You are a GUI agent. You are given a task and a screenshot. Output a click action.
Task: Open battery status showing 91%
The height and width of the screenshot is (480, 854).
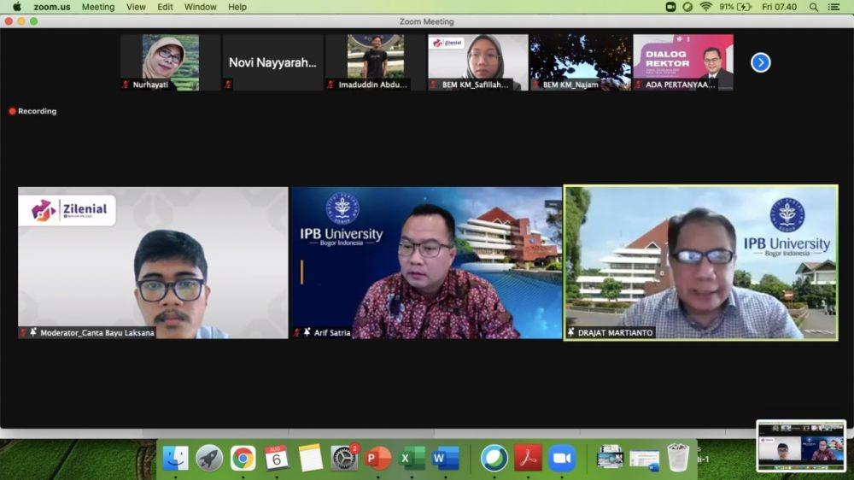tap(735, 7)
